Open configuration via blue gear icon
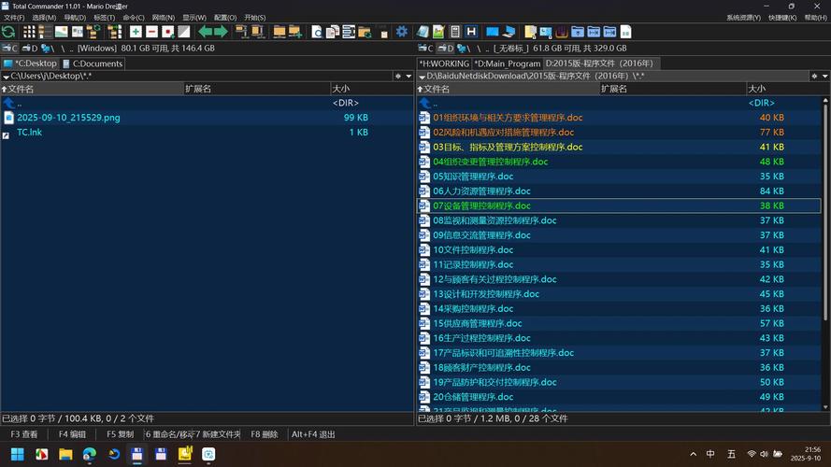Image resolution: width=831 pixels, height=467 pixels. pyautogui.click(x=402, y=32)
